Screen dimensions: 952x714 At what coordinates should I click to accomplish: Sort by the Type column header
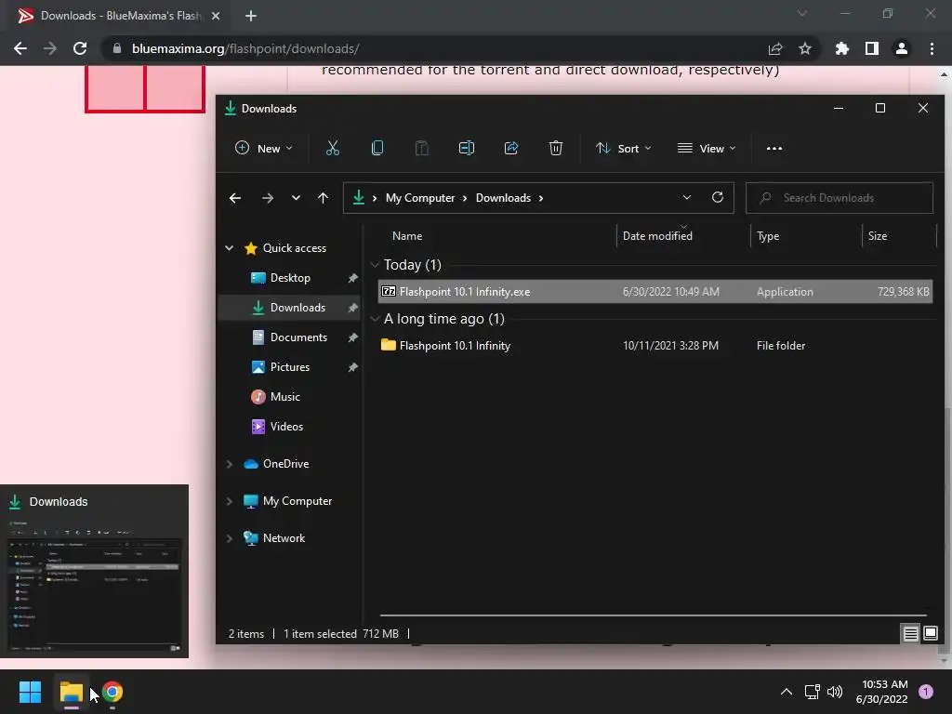point(767,236)
